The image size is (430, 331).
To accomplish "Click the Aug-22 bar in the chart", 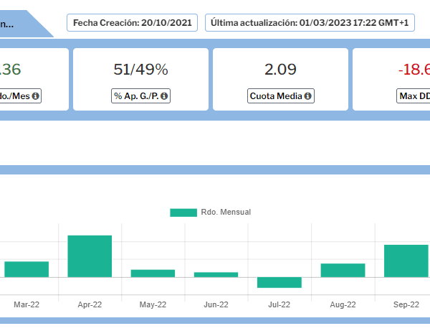I will pyautogui.click(x=343, y=270).
